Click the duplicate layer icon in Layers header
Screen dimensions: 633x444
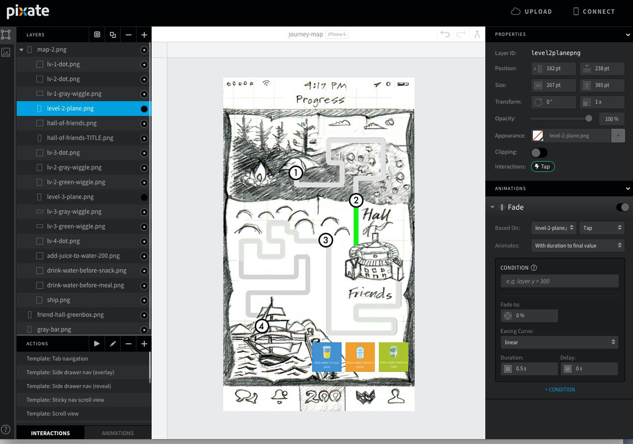113,34
